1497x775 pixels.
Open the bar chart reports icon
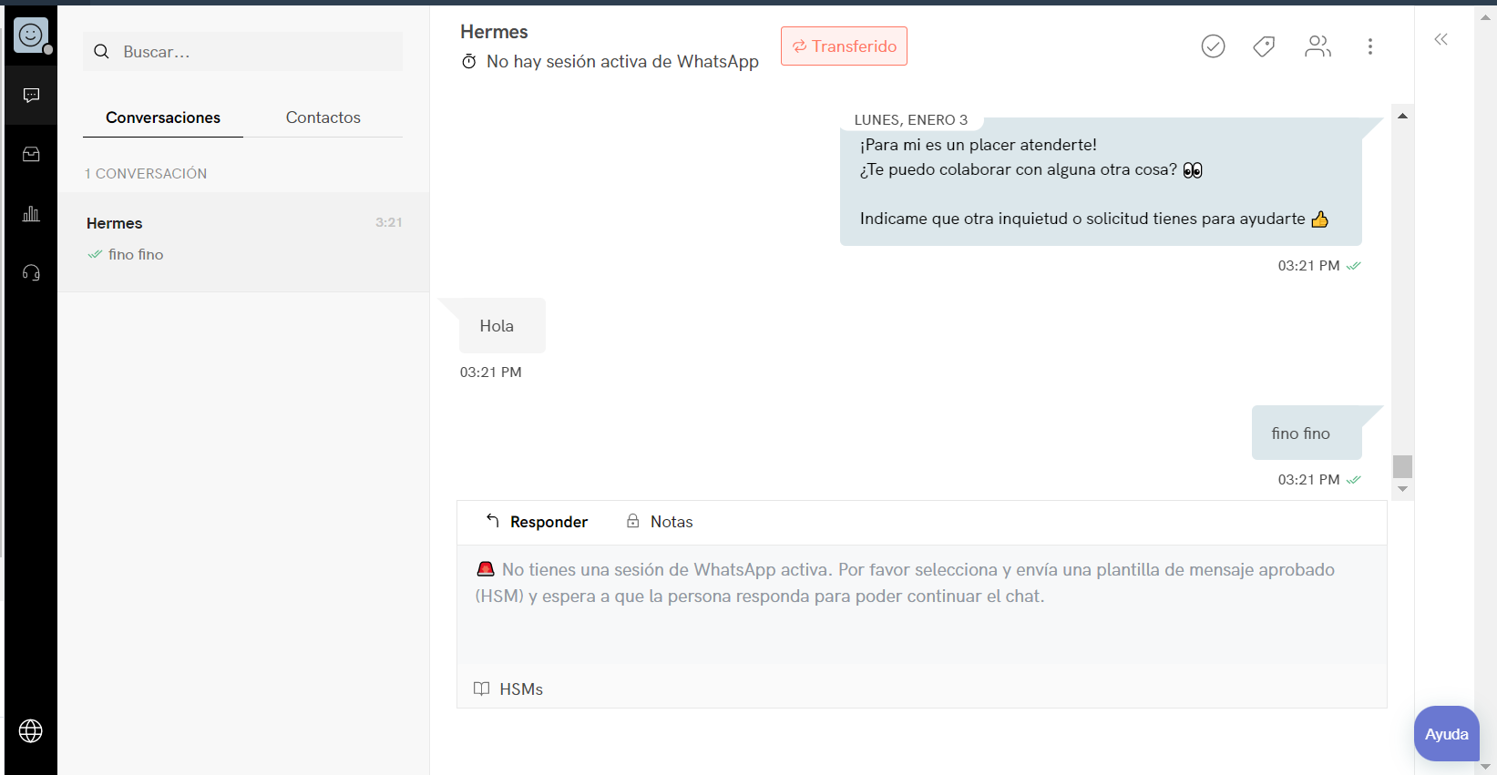pos(31,214)
